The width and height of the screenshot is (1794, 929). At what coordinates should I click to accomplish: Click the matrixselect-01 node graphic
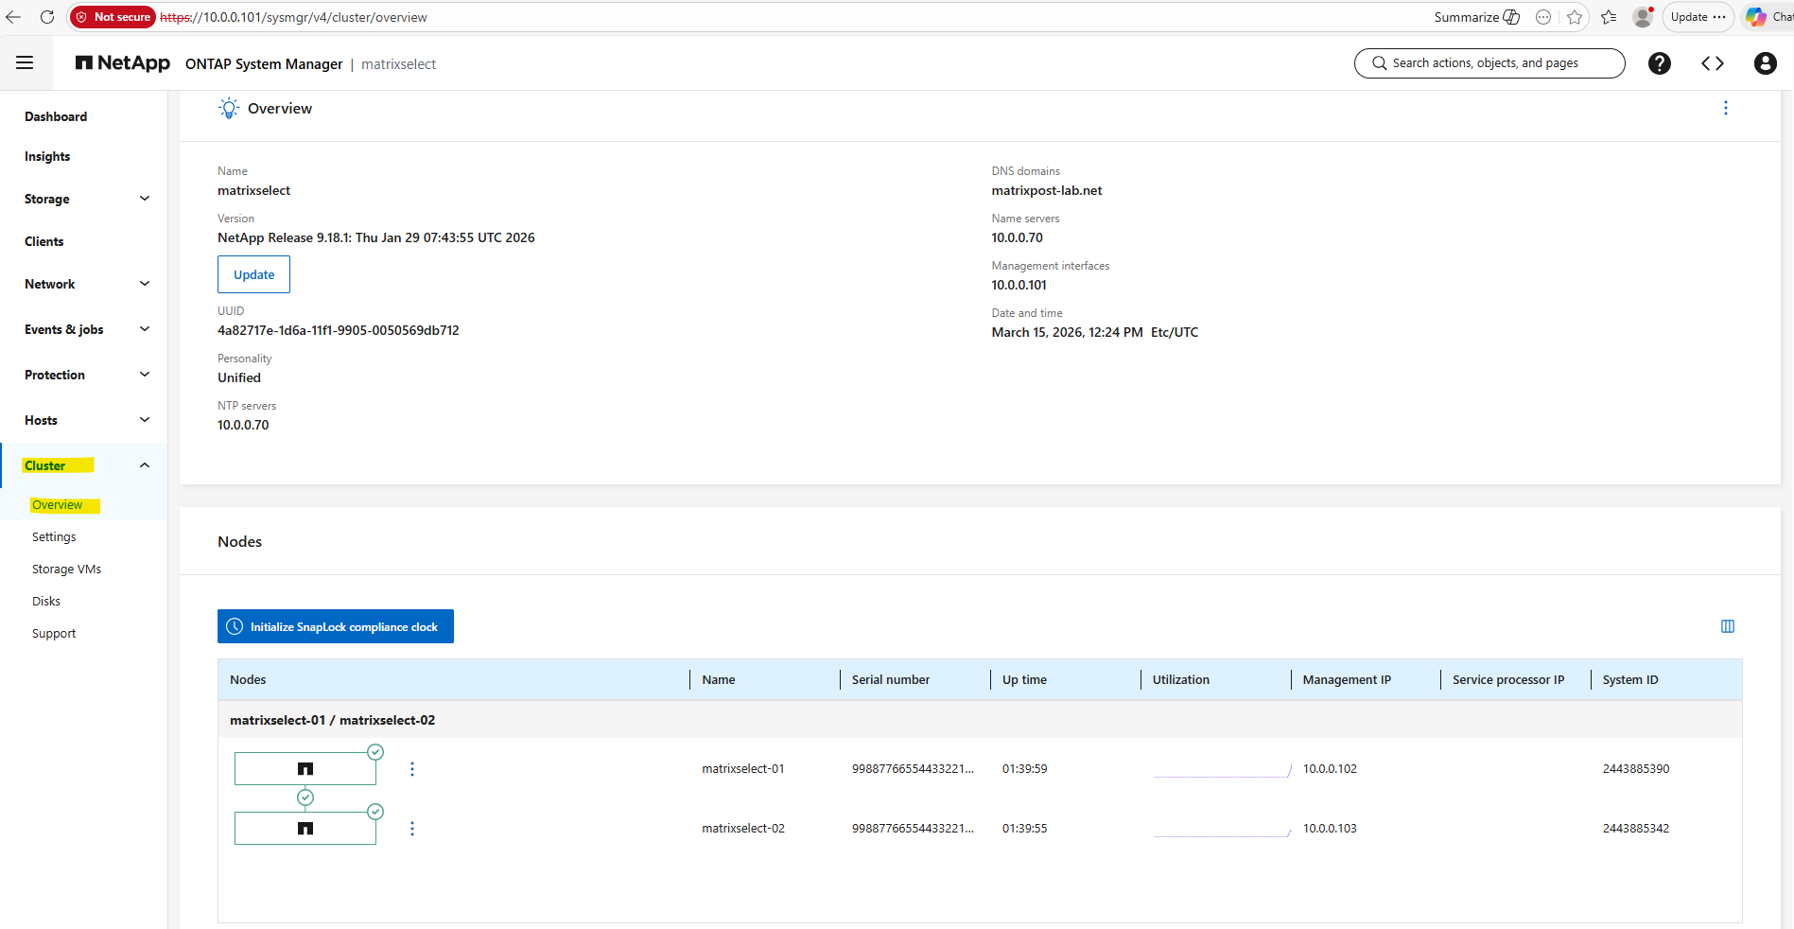tap(305, 769)
